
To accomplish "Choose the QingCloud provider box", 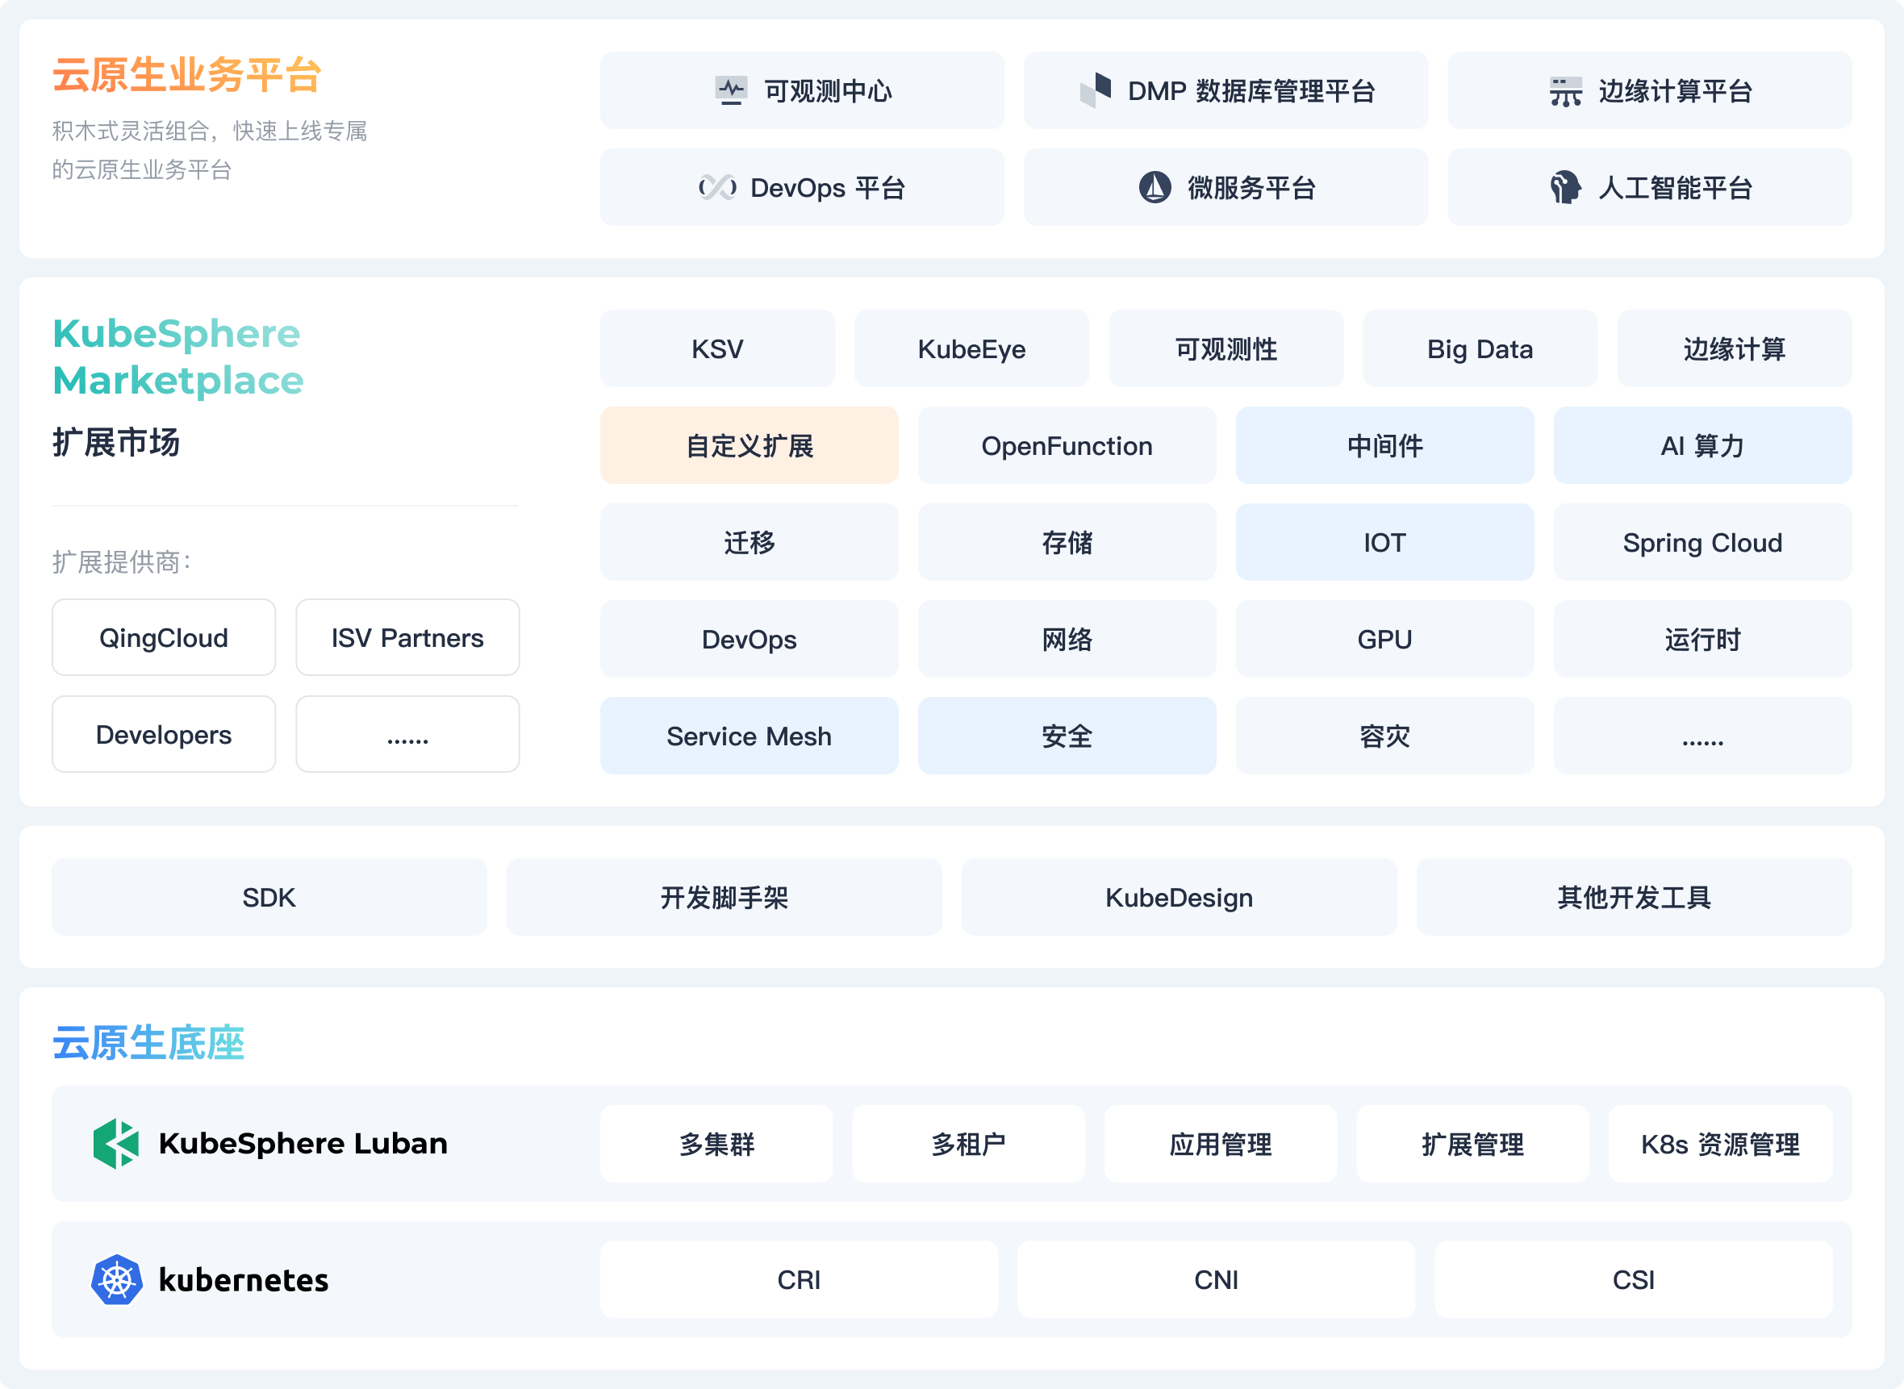I will [x=163, y=637].
